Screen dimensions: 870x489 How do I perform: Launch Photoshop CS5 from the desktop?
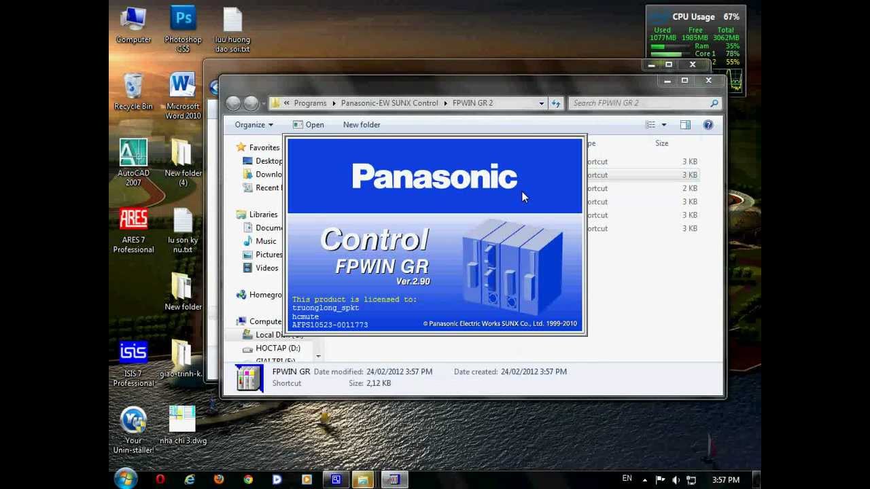point(183,29)
